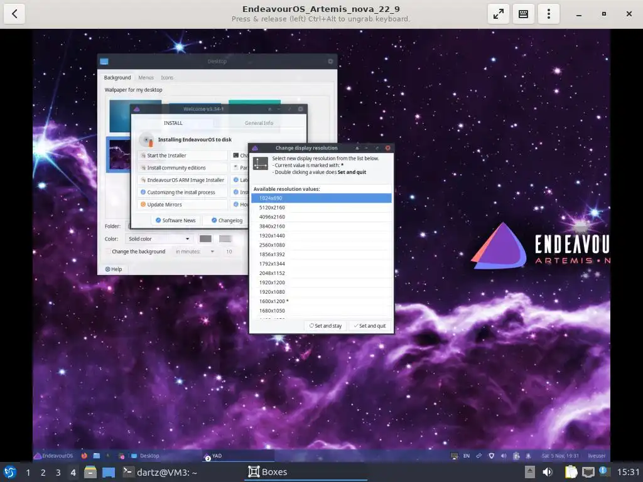Open Changelog in Welcome window
The image size is (643, 482).
tap(227, 220)
